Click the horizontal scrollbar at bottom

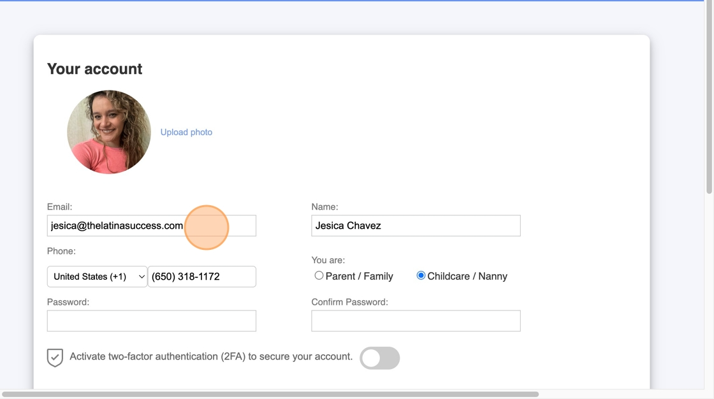pos(270,394)
